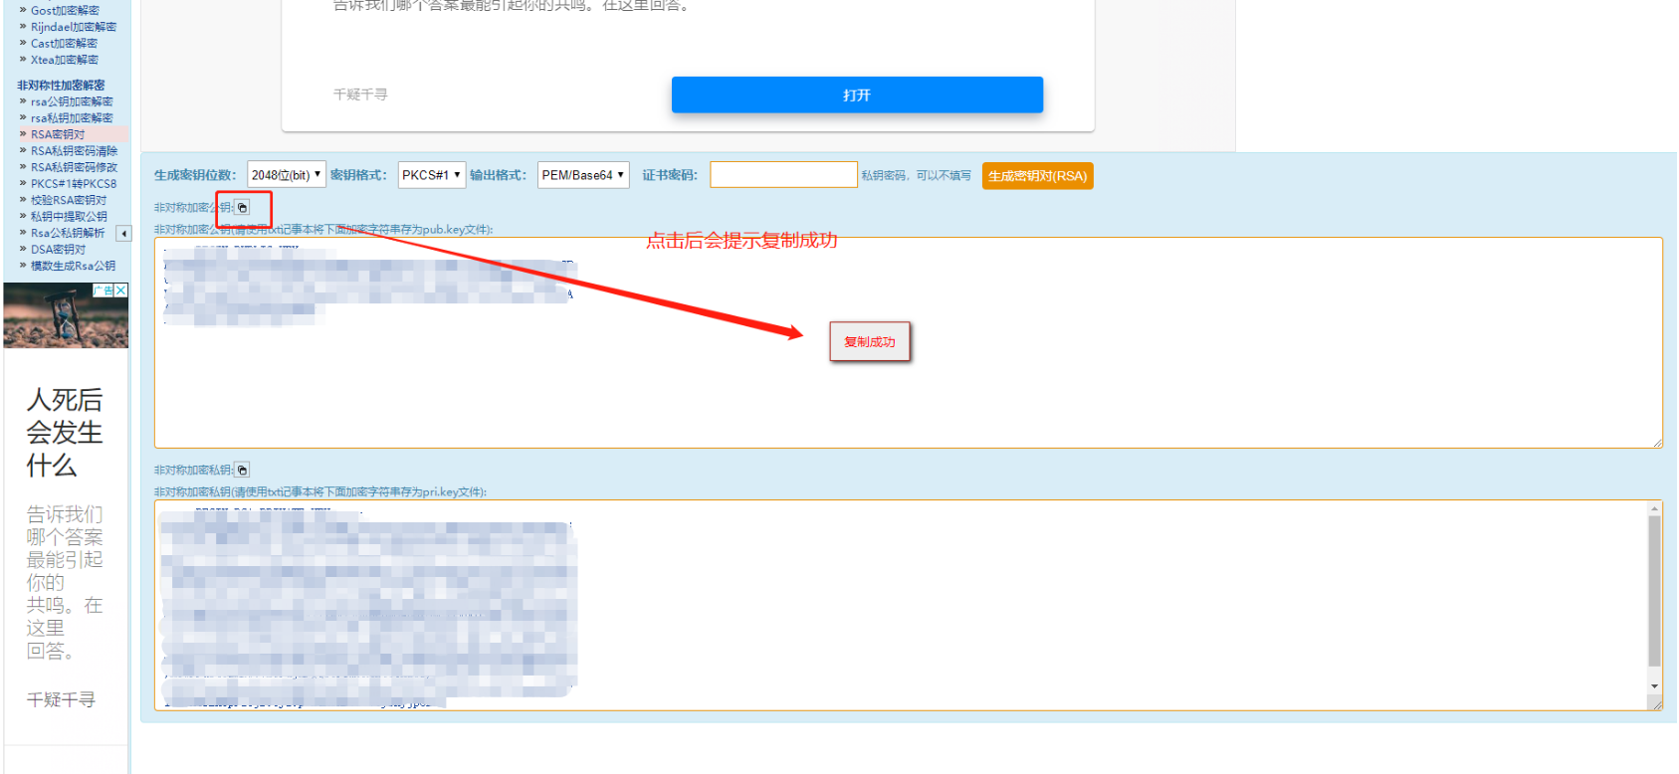Open RSA私钥密码清除 in the sidebar
This screenshot has width=1679, height=774.
pos(74,151)
